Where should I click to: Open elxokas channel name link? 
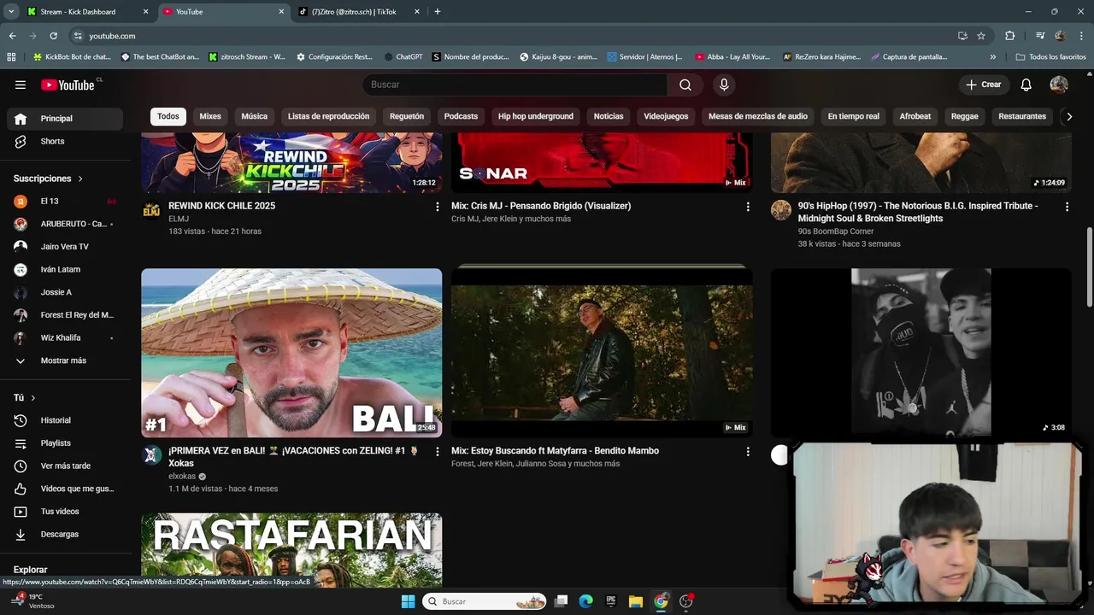tap(182, 477)
